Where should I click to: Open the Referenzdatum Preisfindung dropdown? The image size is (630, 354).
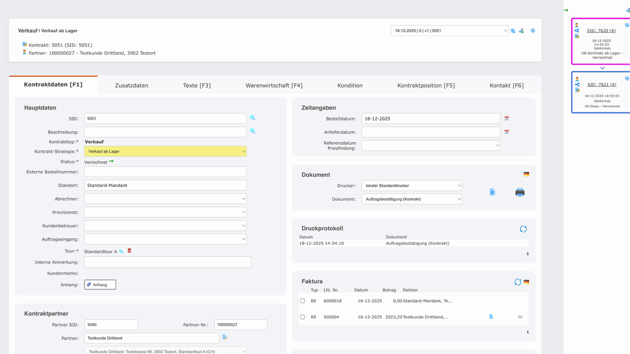click(x=430, y=145)
